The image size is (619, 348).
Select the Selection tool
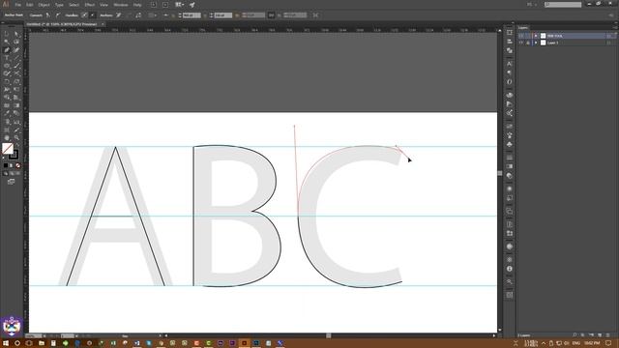(7, 35)
